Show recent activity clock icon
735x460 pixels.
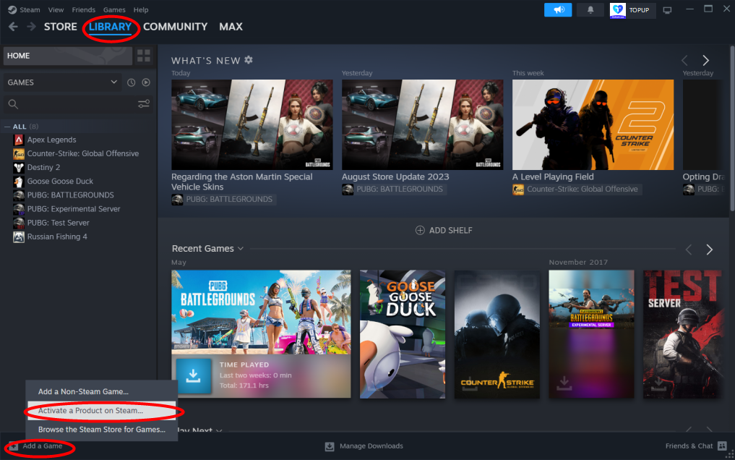pos(132,82)
